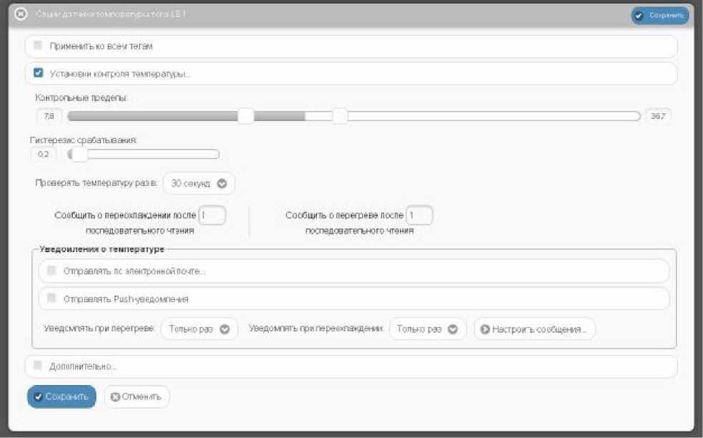Open the overcooling notification 'Только раз' dropdown
The image size is (703, 438).
[x=427, y=329]
